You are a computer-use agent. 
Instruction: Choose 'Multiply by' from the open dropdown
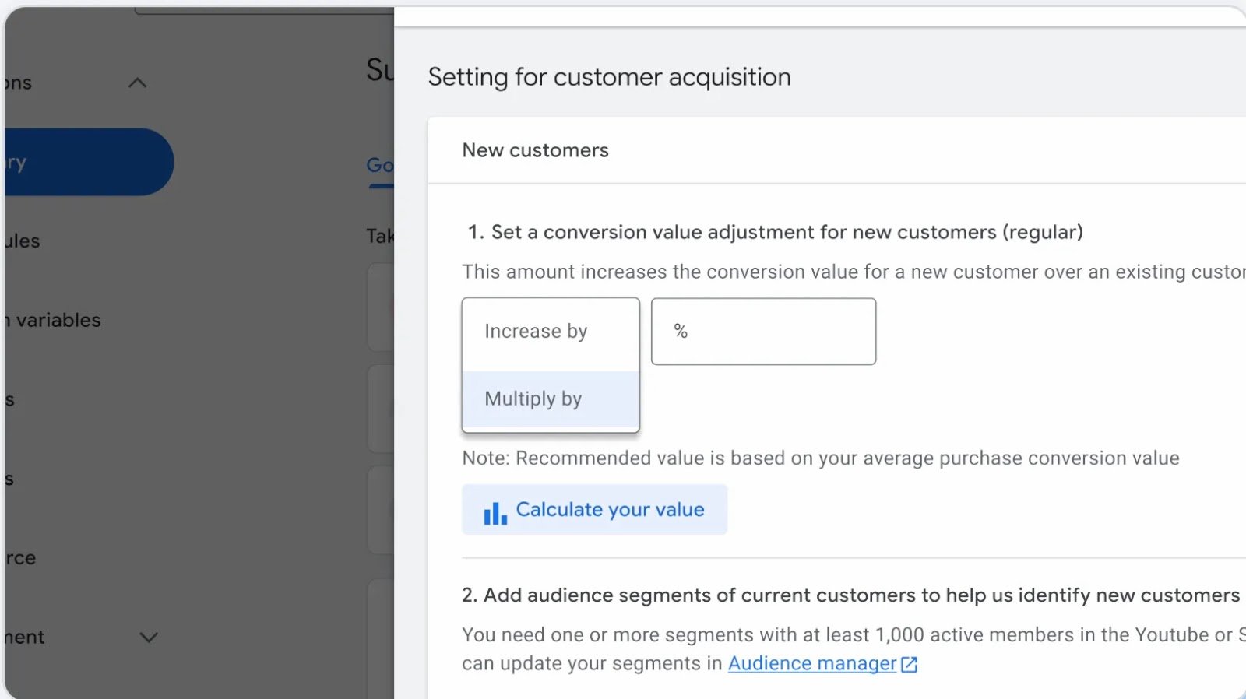(x=551, y=399)
